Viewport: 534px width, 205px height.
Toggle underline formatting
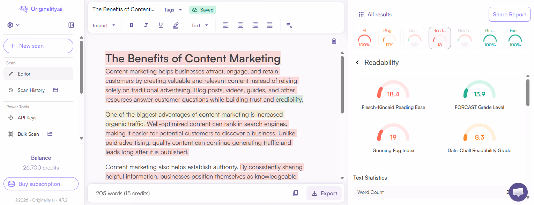pyautogui.click(x=161, y=25)
